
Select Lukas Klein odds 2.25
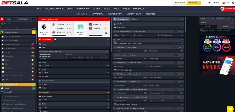coord(145,51)
